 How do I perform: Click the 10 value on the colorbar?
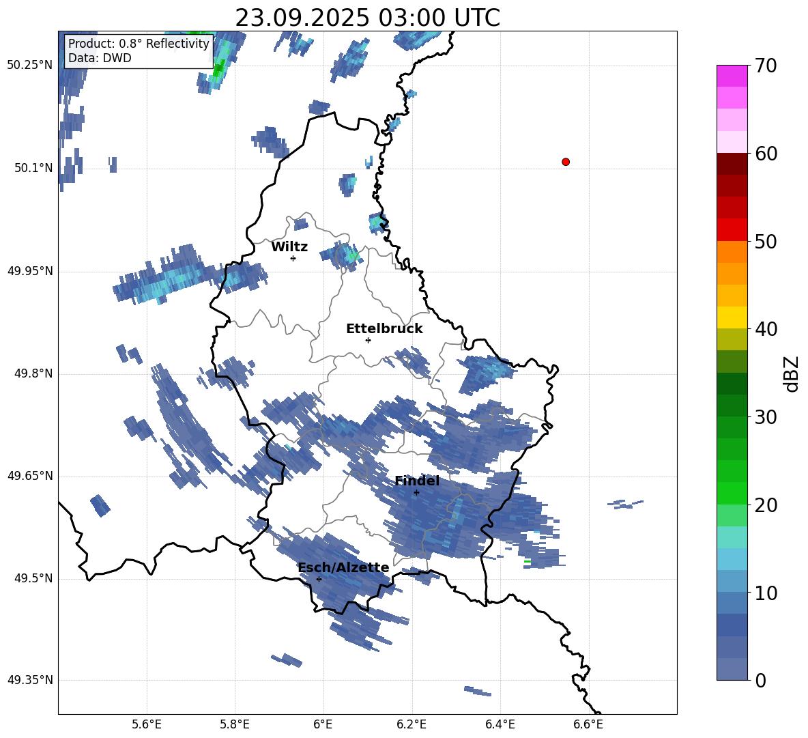pyautogui.click(x=766, y=593)
